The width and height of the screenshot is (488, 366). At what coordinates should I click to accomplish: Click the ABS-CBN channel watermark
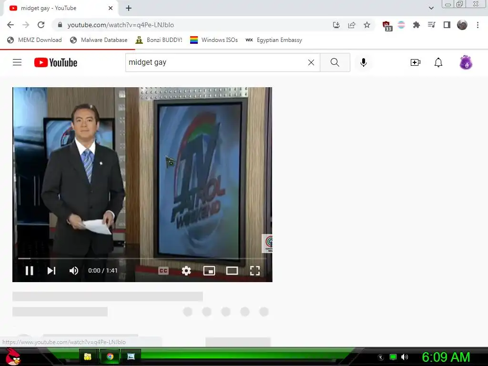268,243
